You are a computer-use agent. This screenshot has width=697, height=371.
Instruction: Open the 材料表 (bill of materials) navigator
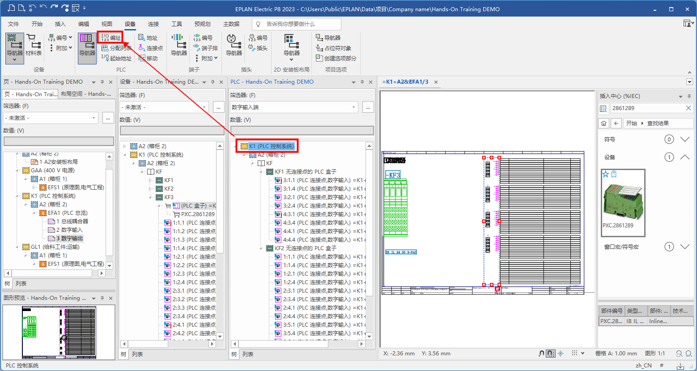[x=34, y=45]
